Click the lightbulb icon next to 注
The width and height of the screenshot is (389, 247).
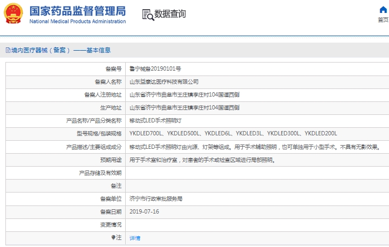point(113,238)
